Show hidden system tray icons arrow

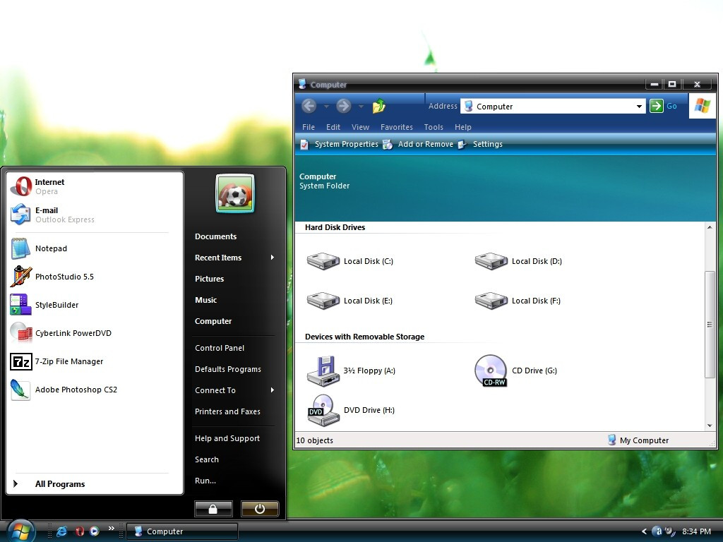coord(644,531)
